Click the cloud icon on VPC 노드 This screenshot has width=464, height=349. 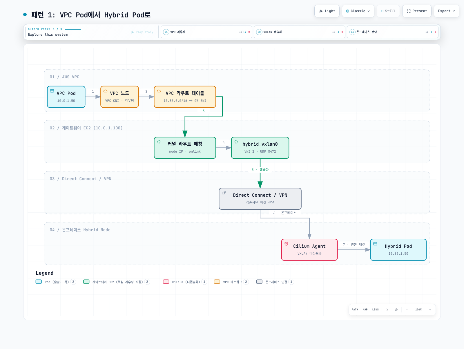(106, 91)
